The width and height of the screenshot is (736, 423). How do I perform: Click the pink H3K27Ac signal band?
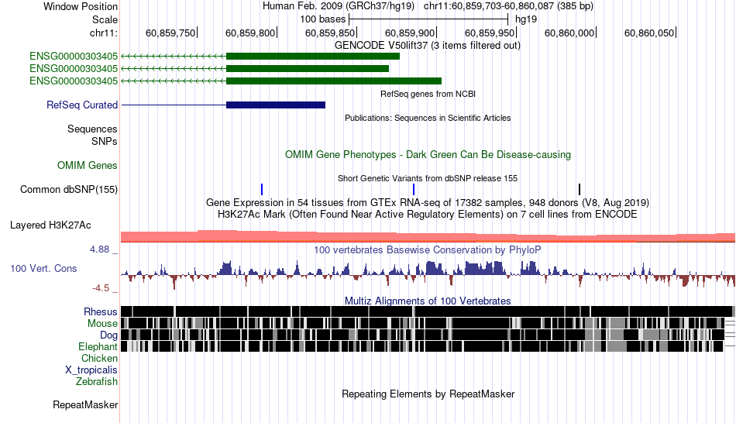(x=428, y=236)
